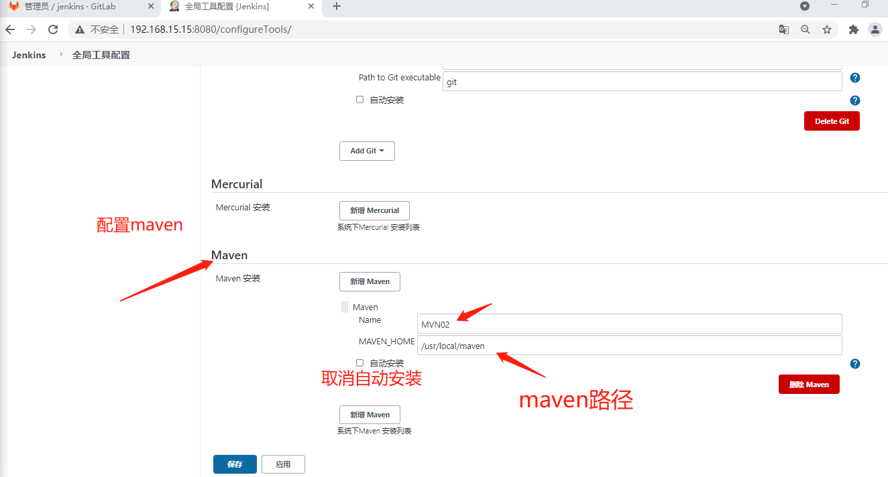
Task: Click the tab search dropdown icon
Action: pos(805,6)
